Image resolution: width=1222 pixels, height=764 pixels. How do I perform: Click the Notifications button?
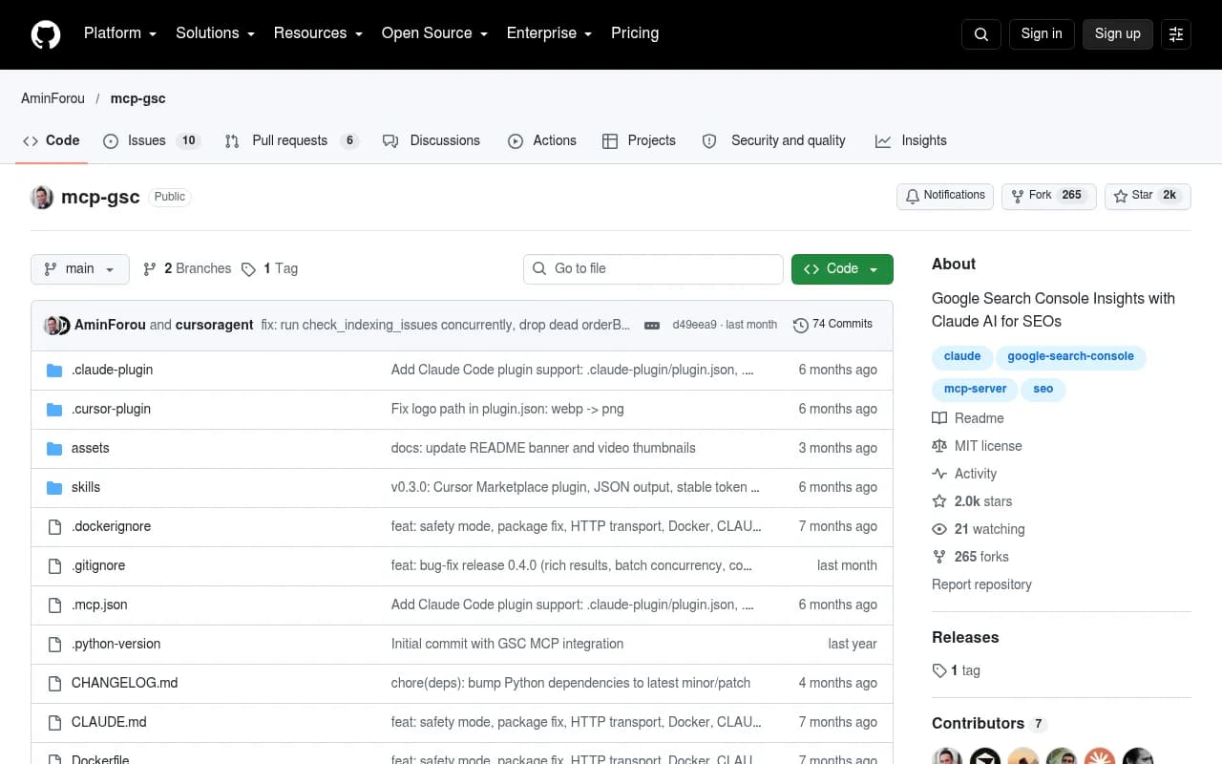pyautogui.click(x=945, y=196)
